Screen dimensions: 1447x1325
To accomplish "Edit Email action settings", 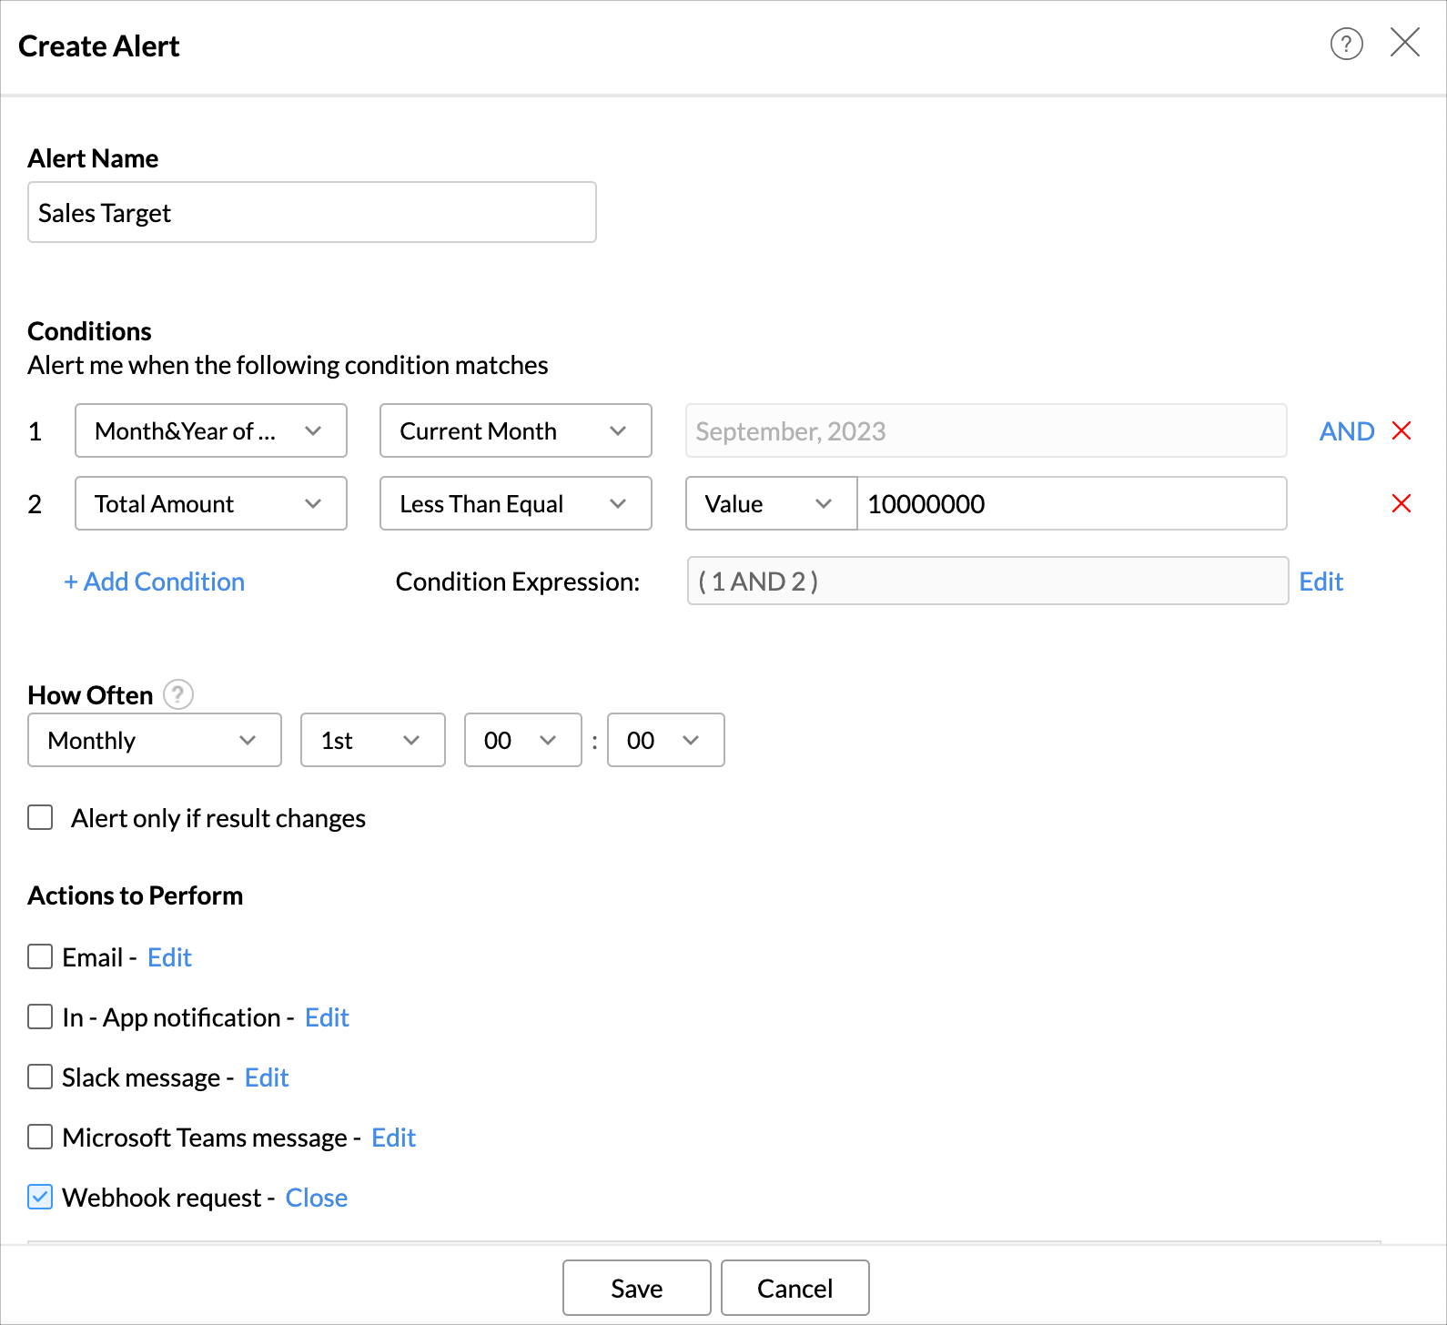I will pos(170,957).
